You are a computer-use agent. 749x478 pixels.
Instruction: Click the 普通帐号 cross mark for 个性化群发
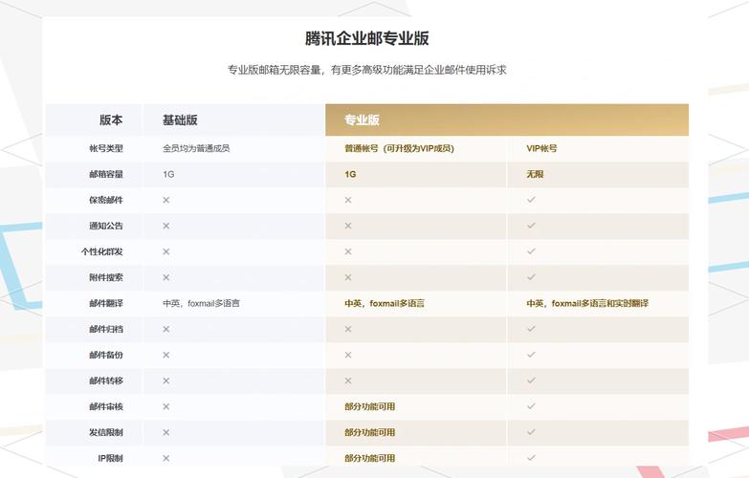click(x=348, y=251)
